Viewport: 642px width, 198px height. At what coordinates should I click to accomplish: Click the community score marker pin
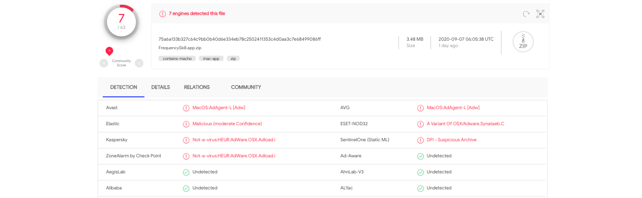click(109, 51)
